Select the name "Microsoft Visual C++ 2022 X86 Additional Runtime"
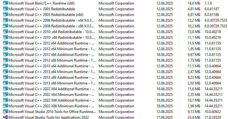228x119 pixels. click(52, 100)
